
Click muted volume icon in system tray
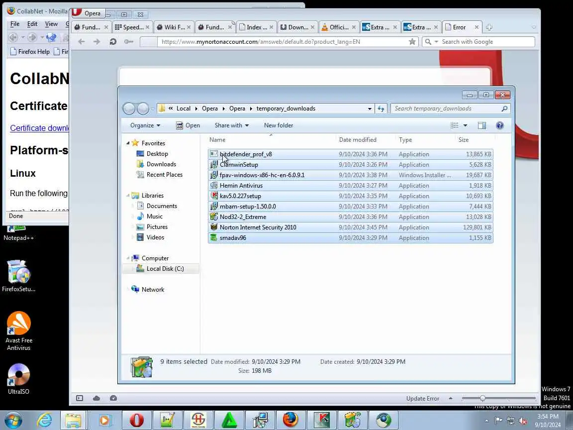523,421
